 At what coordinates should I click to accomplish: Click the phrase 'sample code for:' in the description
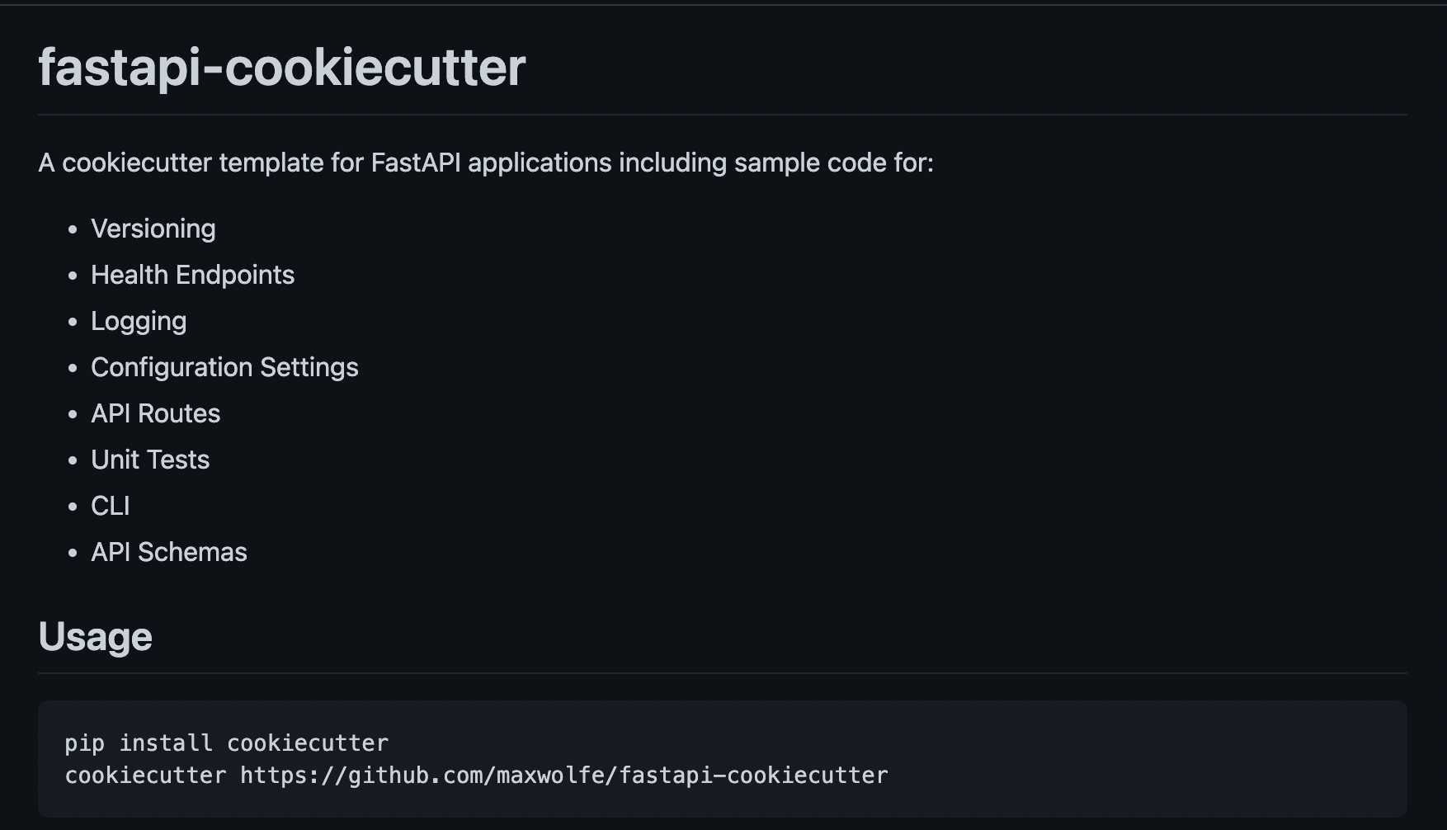pos(833,163)
